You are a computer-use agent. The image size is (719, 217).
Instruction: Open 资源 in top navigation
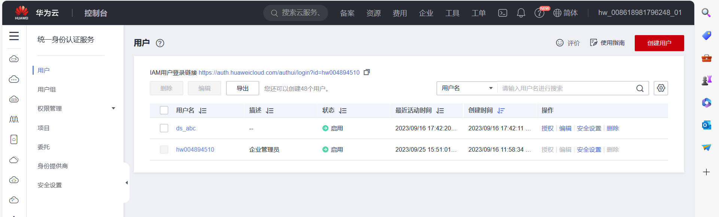pos(373,13)
